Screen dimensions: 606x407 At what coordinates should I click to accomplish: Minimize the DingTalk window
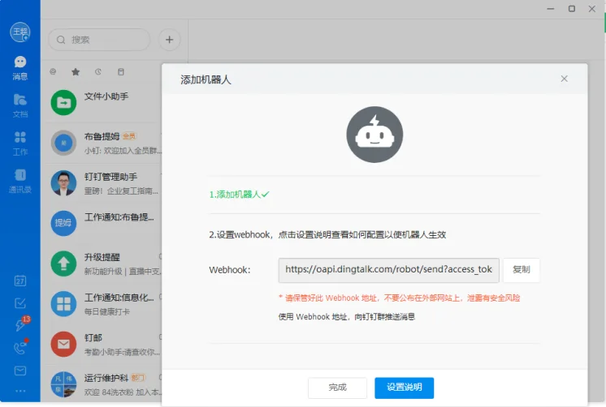(551, 8)
